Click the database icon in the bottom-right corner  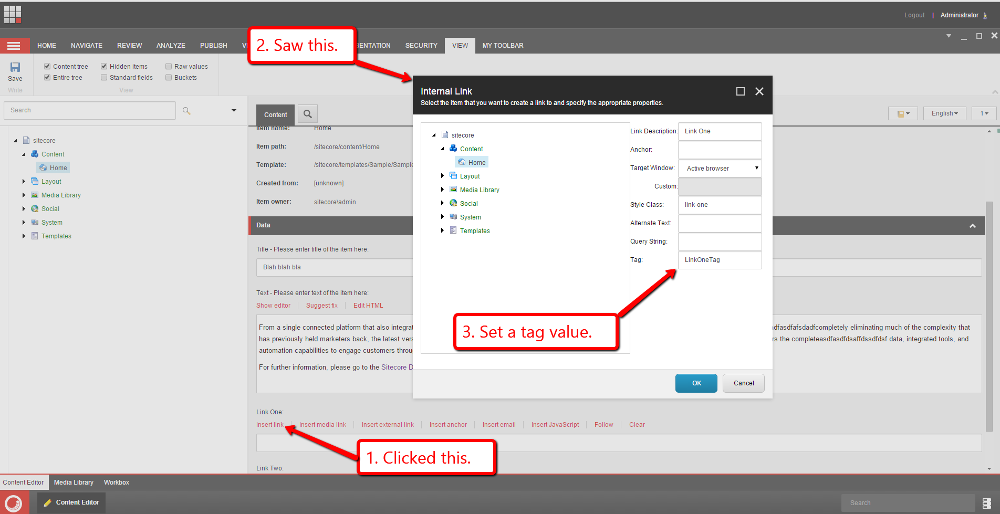pos(986,503)
